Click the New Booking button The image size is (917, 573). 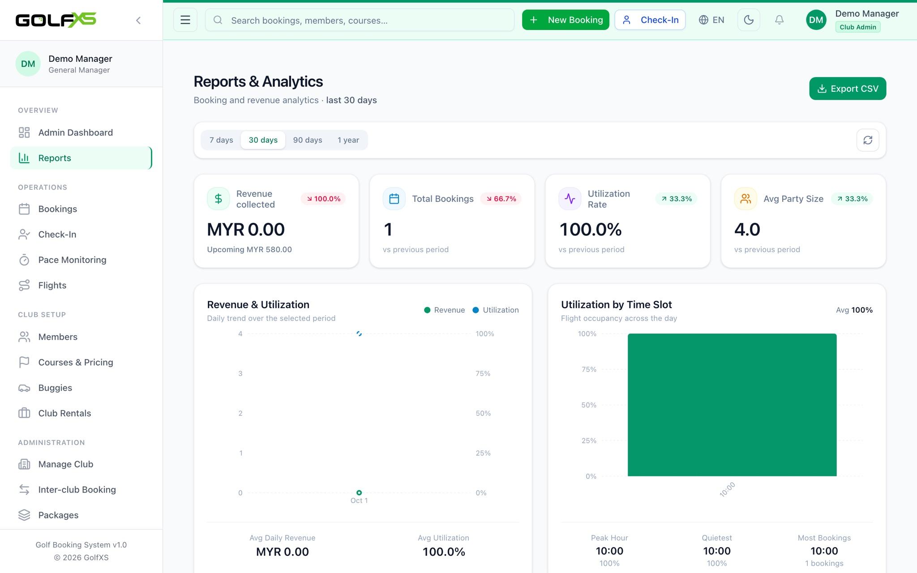(x=566, y=20)
